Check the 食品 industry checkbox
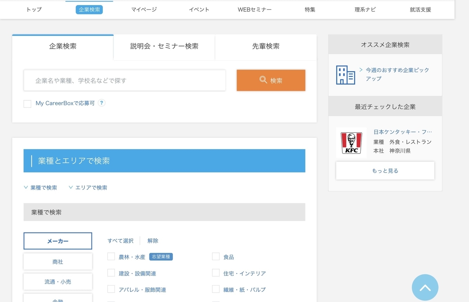The width and height of the screenshot is (469, 302). point(216,256)
